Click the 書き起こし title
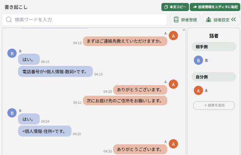The width and height of the screenshot is (241, 155). (x=16, y=7)
